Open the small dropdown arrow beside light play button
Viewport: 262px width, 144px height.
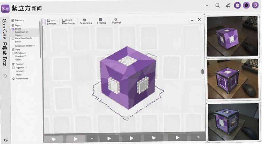(92, 139)
